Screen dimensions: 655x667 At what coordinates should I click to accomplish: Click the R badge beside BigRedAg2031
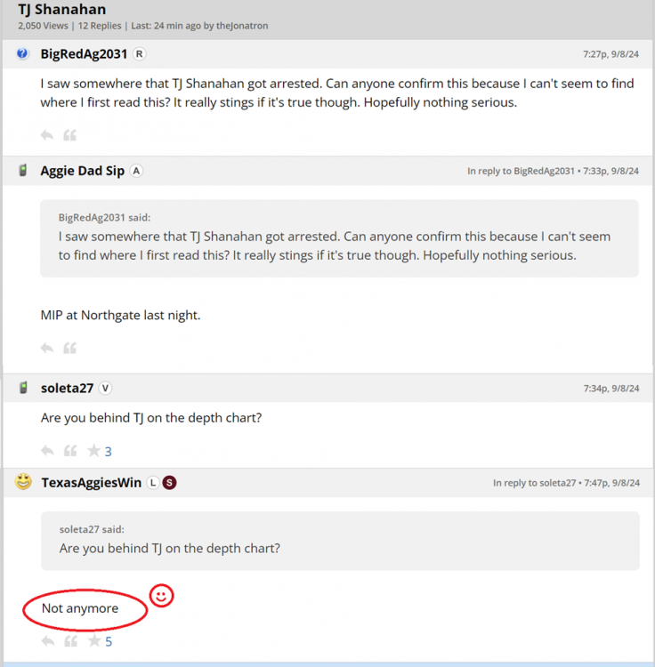(139, 54)
